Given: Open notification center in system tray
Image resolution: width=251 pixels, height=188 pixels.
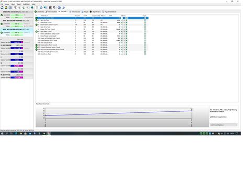Looking at the screenshot, I should pyautogui.click(x=237, y=134).
